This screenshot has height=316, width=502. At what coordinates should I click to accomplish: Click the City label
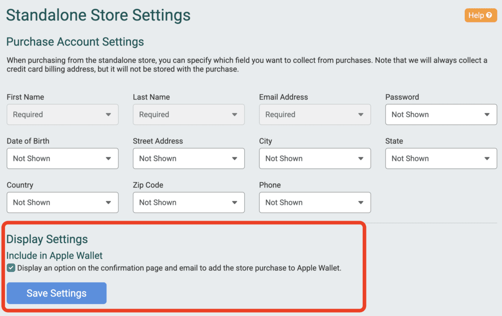(265, 141)
